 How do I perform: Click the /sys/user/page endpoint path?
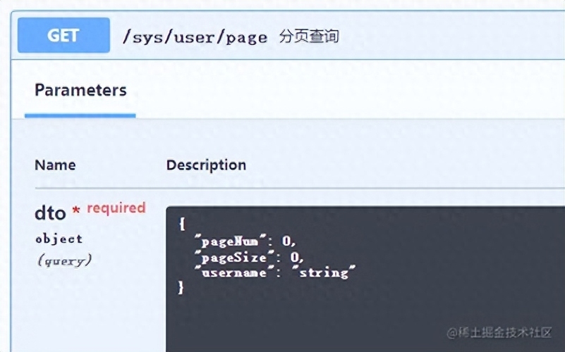tap(195, 37)
